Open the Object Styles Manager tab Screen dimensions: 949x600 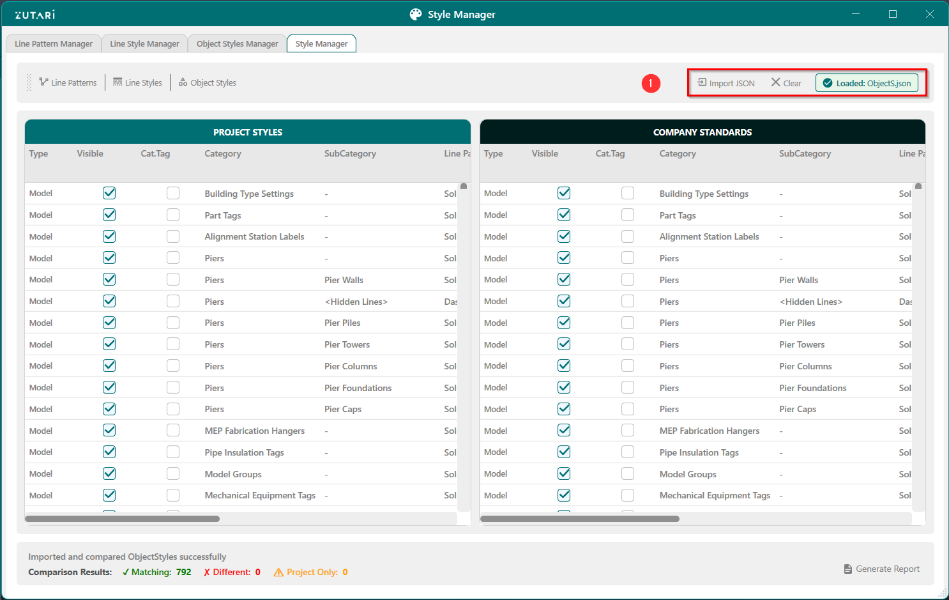tap(237, 43)
